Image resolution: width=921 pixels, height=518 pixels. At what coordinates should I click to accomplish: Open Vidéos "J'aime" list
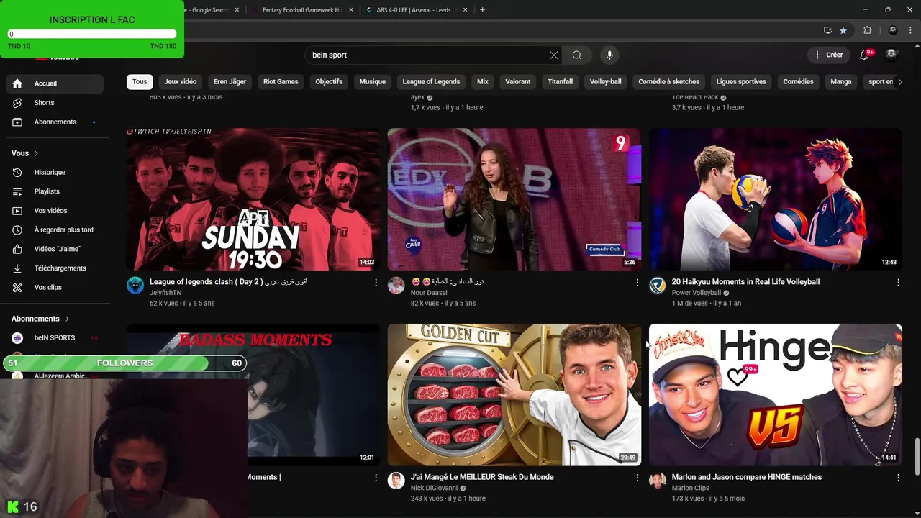[x=55, y=249]
